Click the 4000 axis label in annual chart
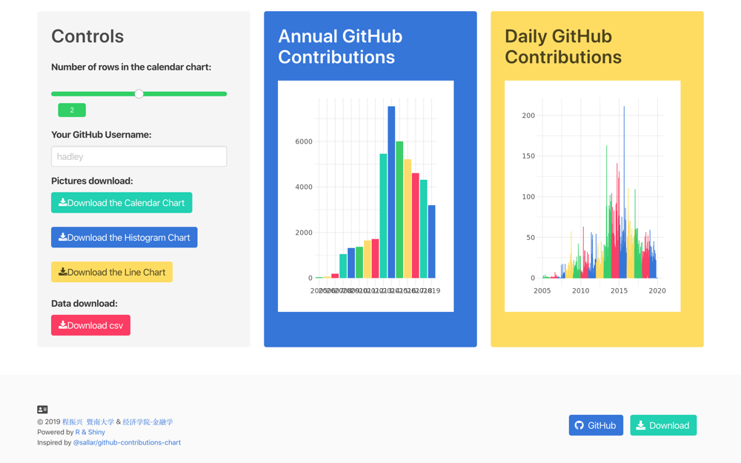 304,187
